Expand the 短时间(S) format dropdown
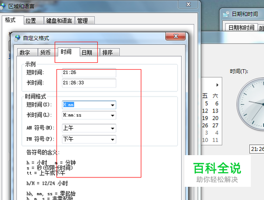 [x=112, y=105]
